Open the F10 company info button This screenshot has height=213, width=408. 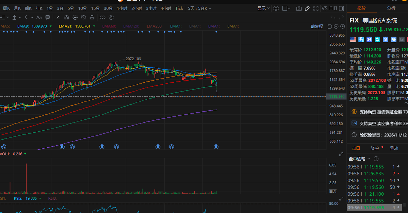pos(333,8)
